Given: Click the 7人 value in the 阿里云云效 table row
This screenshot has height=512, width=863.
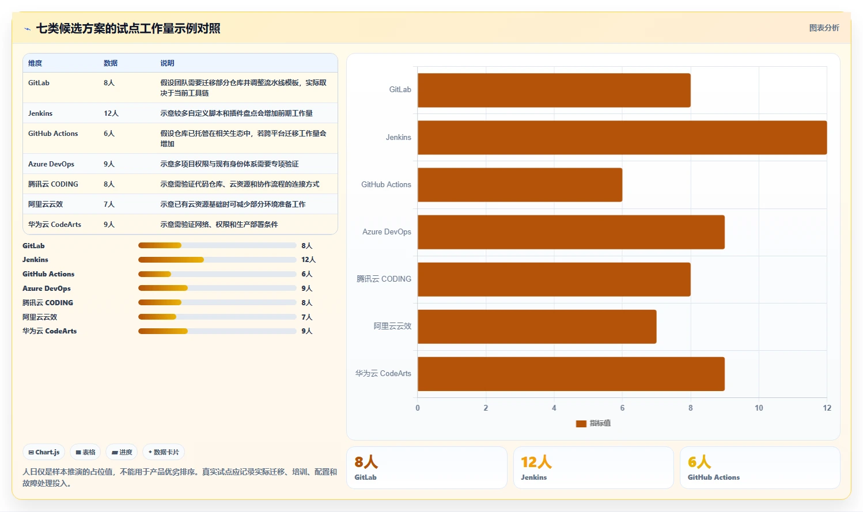Looking at the screenshot, I should click(x=109, y=204).
